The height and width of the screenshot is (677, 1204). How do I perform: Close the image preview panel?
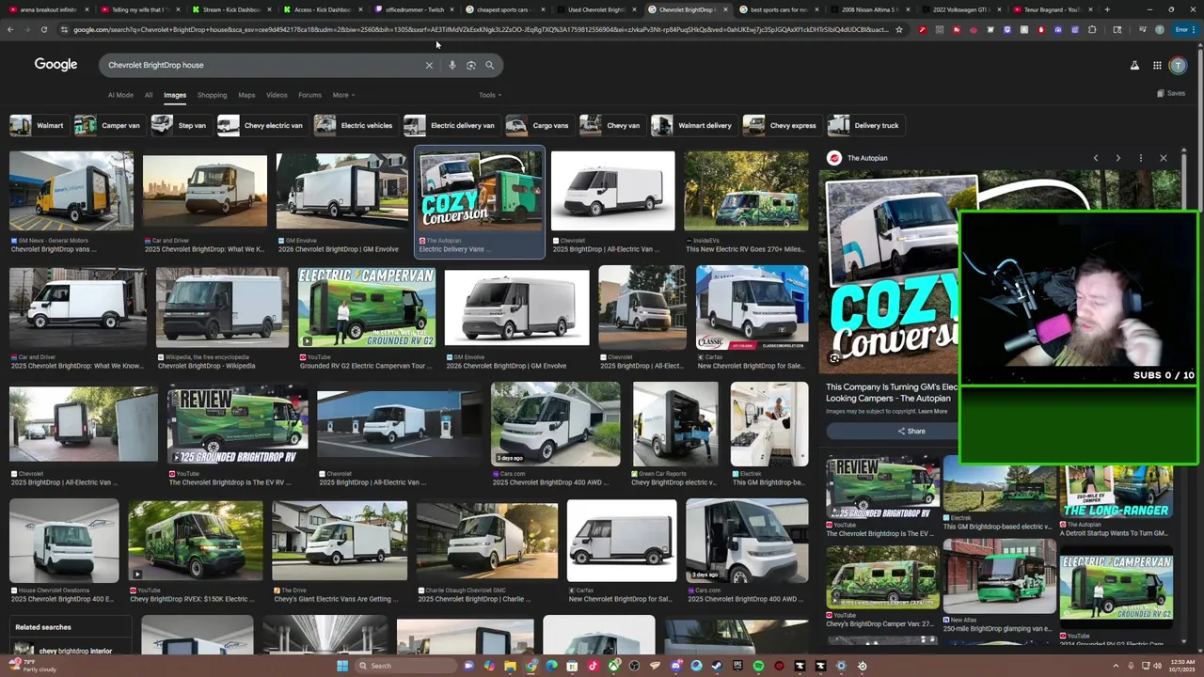tap(1163, 158)
